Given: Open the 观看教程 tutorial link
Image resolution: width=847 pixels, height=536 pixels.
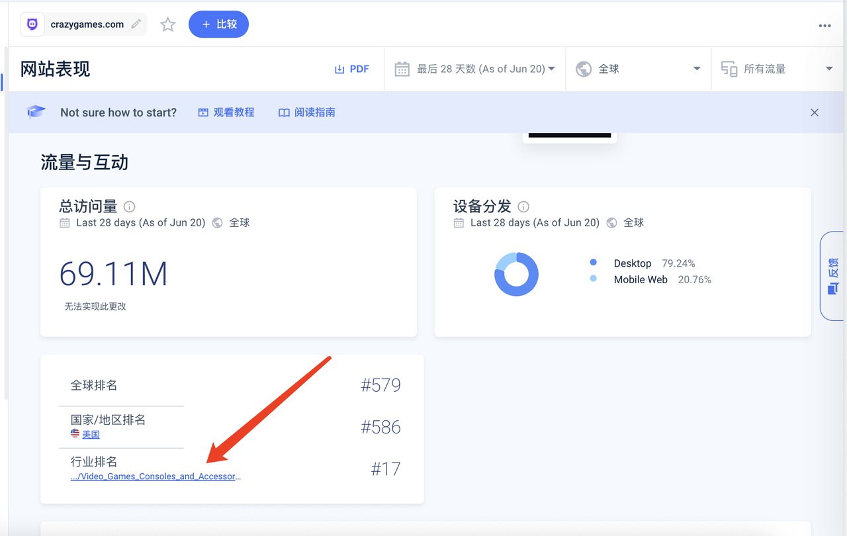Looking at the screenshot, I should [226, 112].
